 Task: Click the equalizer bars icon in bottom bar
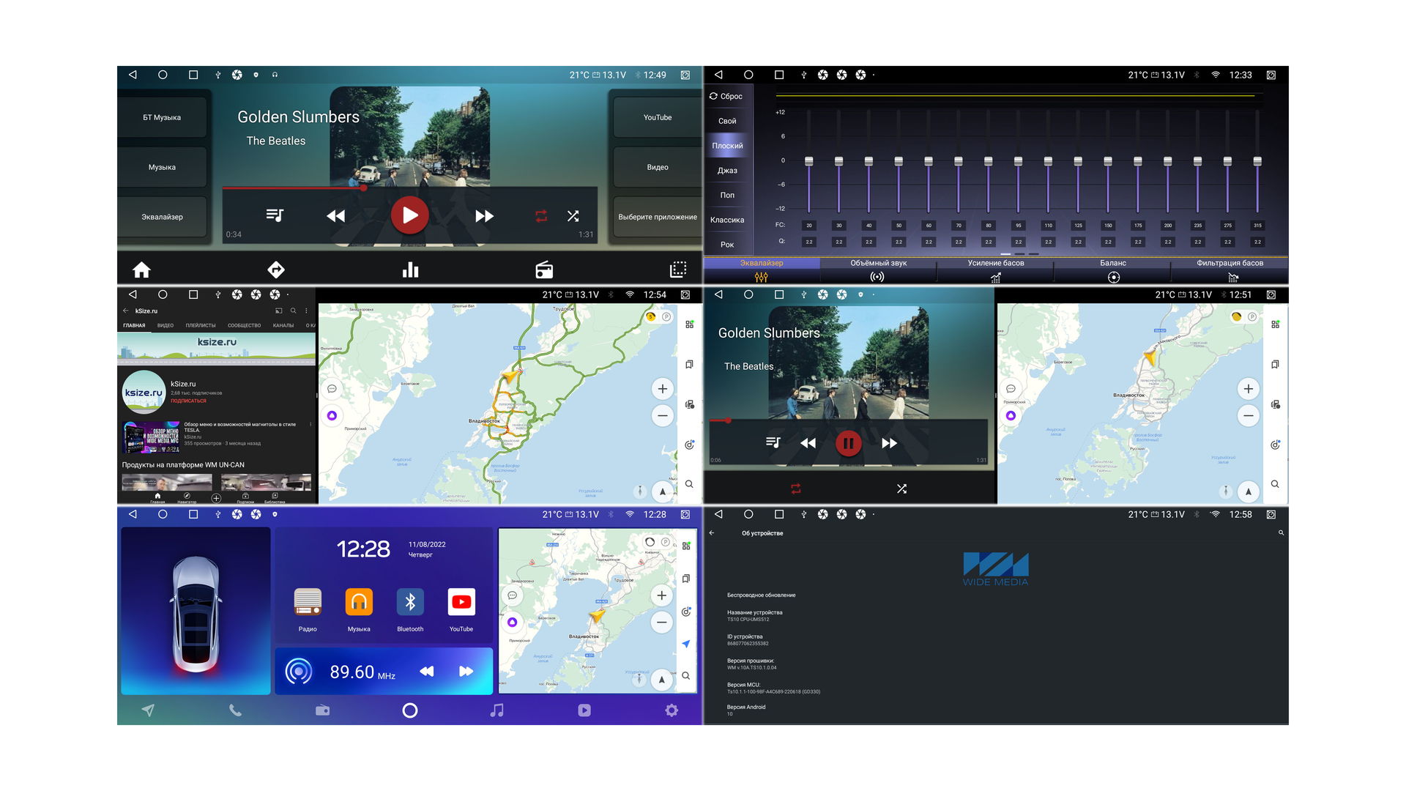point(411,270)
